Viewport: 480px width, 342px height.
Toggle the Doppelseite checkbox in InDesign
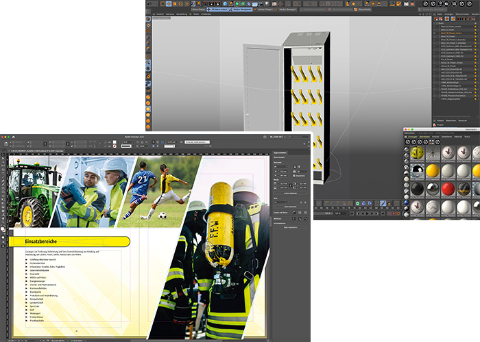[294, 176]
